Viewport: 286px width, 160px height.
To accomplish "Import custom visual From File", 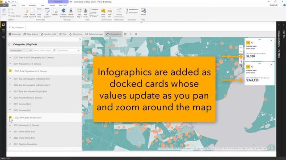I will 109,13.
